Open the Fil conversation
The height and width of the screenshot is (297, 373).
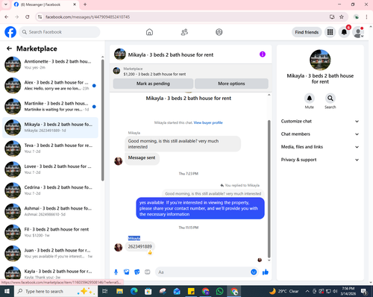pos(50,232)
